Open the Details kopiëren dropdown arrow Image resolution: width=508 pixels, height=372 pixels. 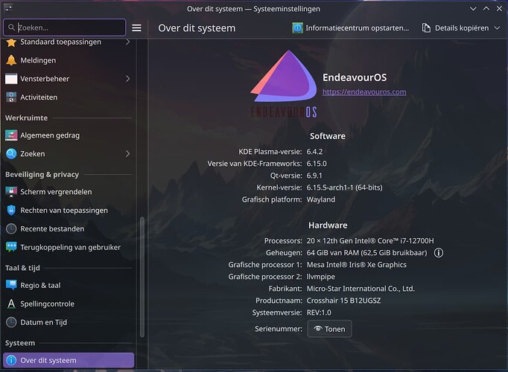(x=497, y=28)
